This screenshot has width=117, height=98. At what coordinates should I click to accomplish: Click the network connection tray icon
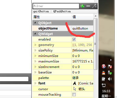coord(104,85)
